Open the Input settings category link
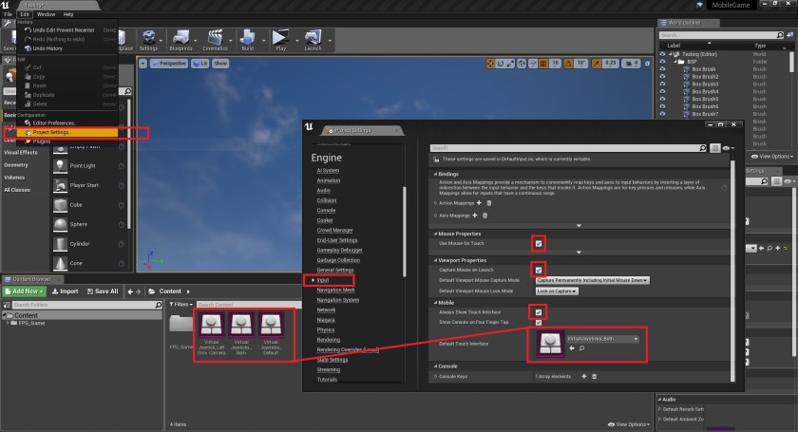The image size is (798, 432). (x=324, y=280)
